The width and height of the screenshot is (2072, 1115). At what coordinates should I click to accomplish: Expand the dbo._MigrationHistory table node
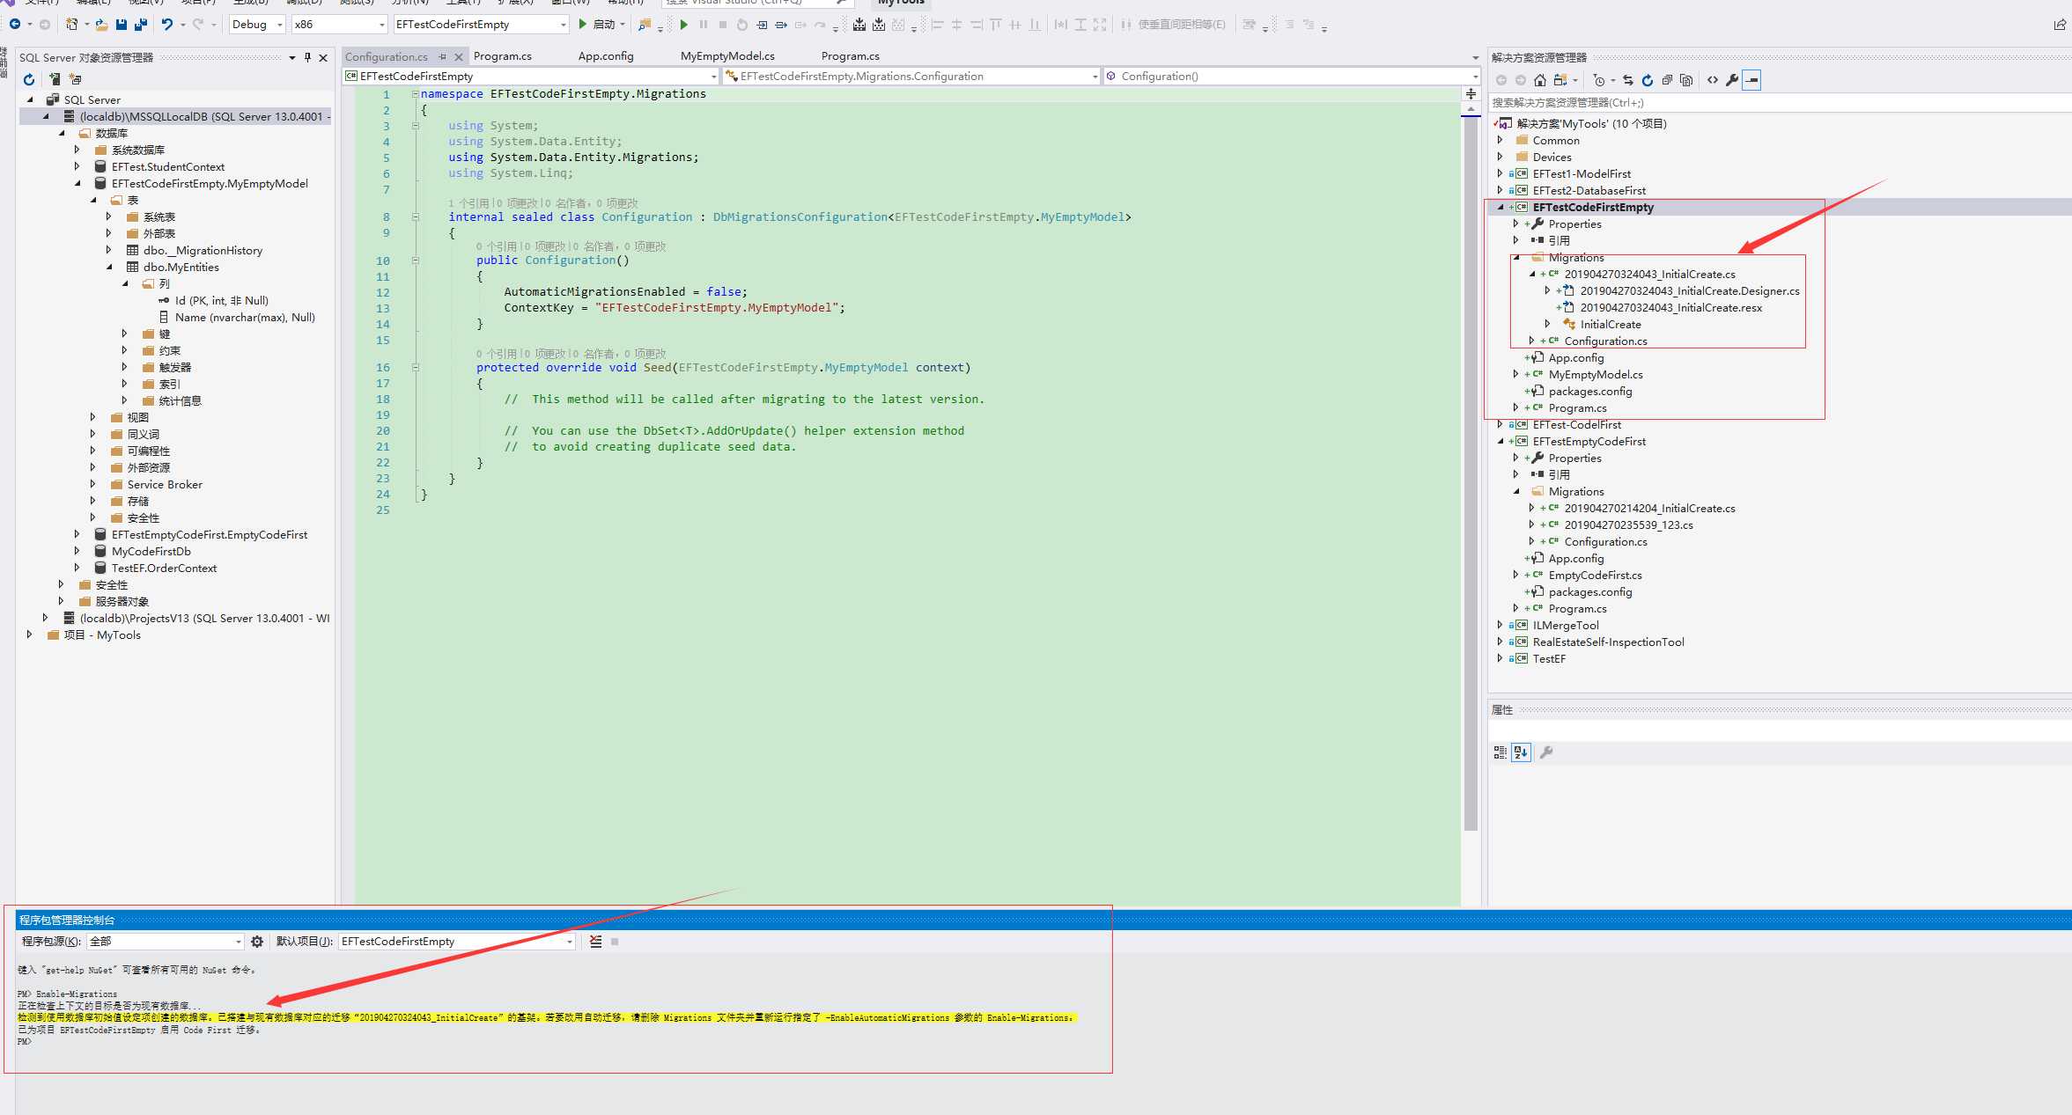[109, 251]
